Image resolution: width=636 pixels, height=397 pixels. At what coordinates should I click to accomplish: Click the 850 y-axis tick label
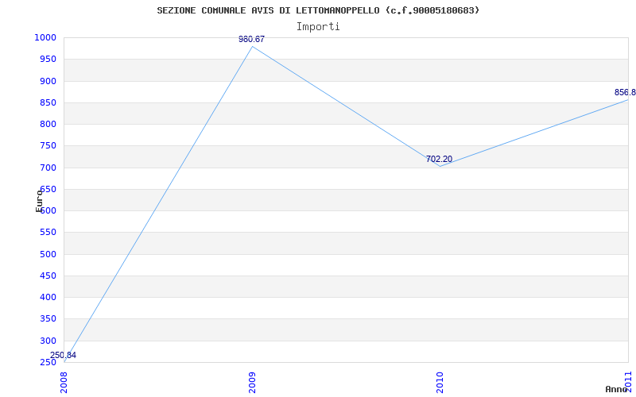pyautogui.click(x=48, y=102)
